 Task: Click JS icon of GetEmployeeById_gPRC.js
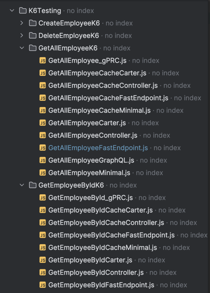coord(43,198)
